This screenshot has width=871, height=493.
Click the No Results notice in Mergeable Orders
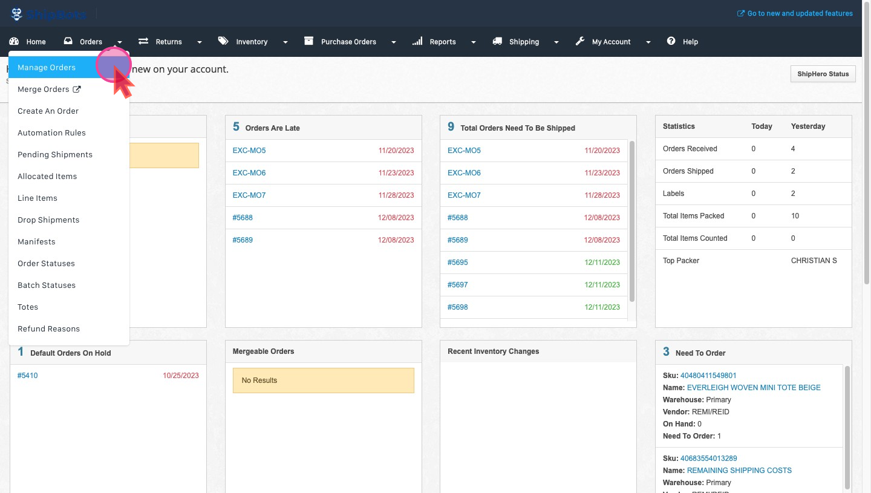pyautogui.click(x=324, y=380)
